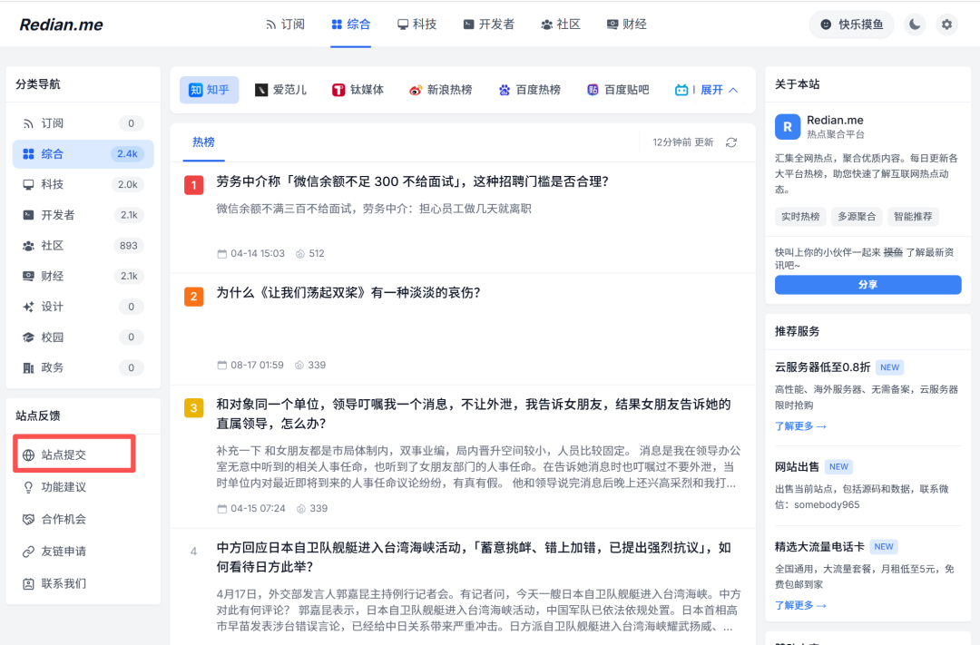Click the heat count 512
The height and width of the screenshot is (645, 980).
click(310, 254)
